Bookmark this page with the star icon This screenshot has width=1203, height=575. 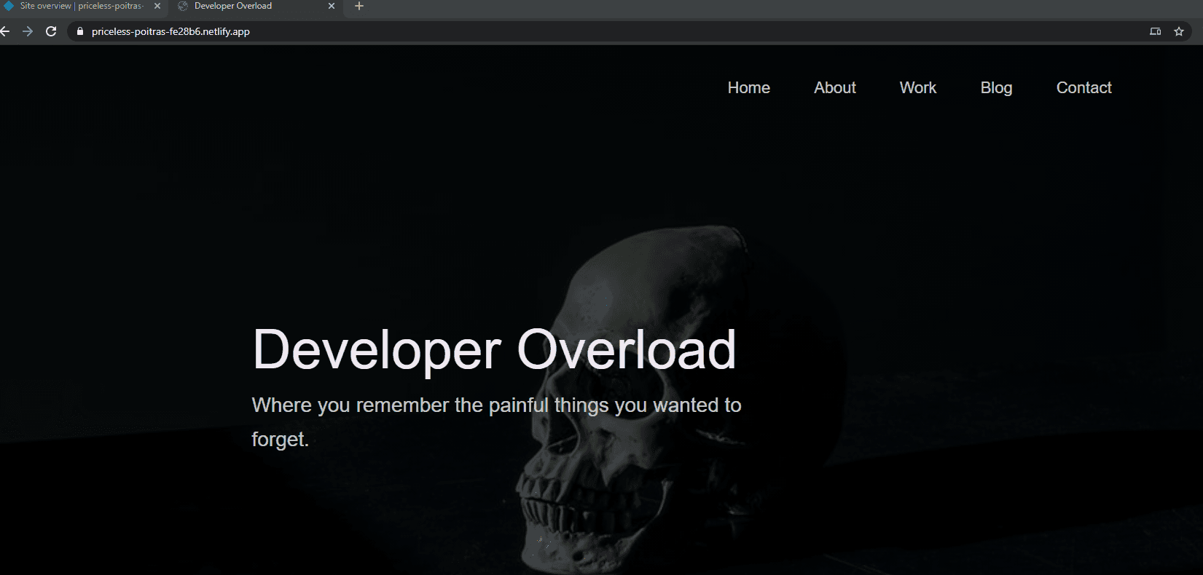pyautogui.click(x=1179, y=31)
